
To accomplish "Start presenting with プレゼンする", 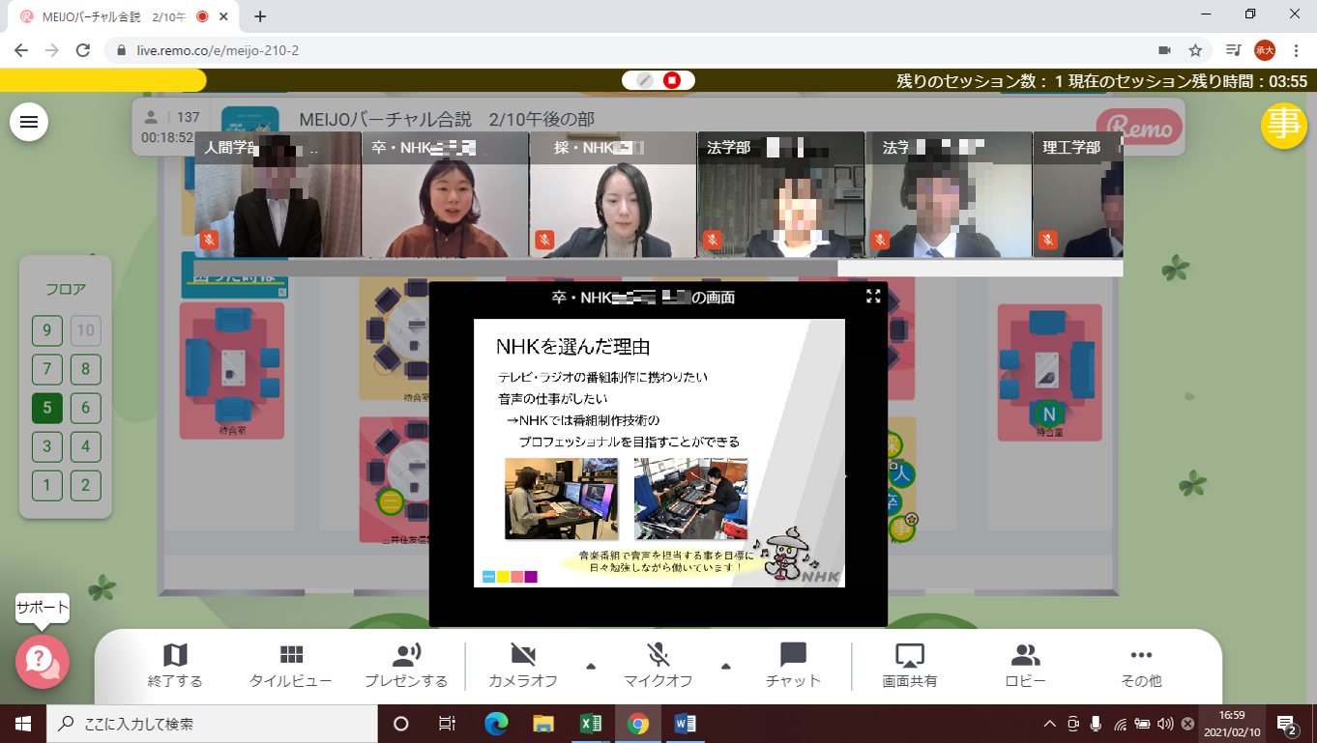I will pos(406,666).
